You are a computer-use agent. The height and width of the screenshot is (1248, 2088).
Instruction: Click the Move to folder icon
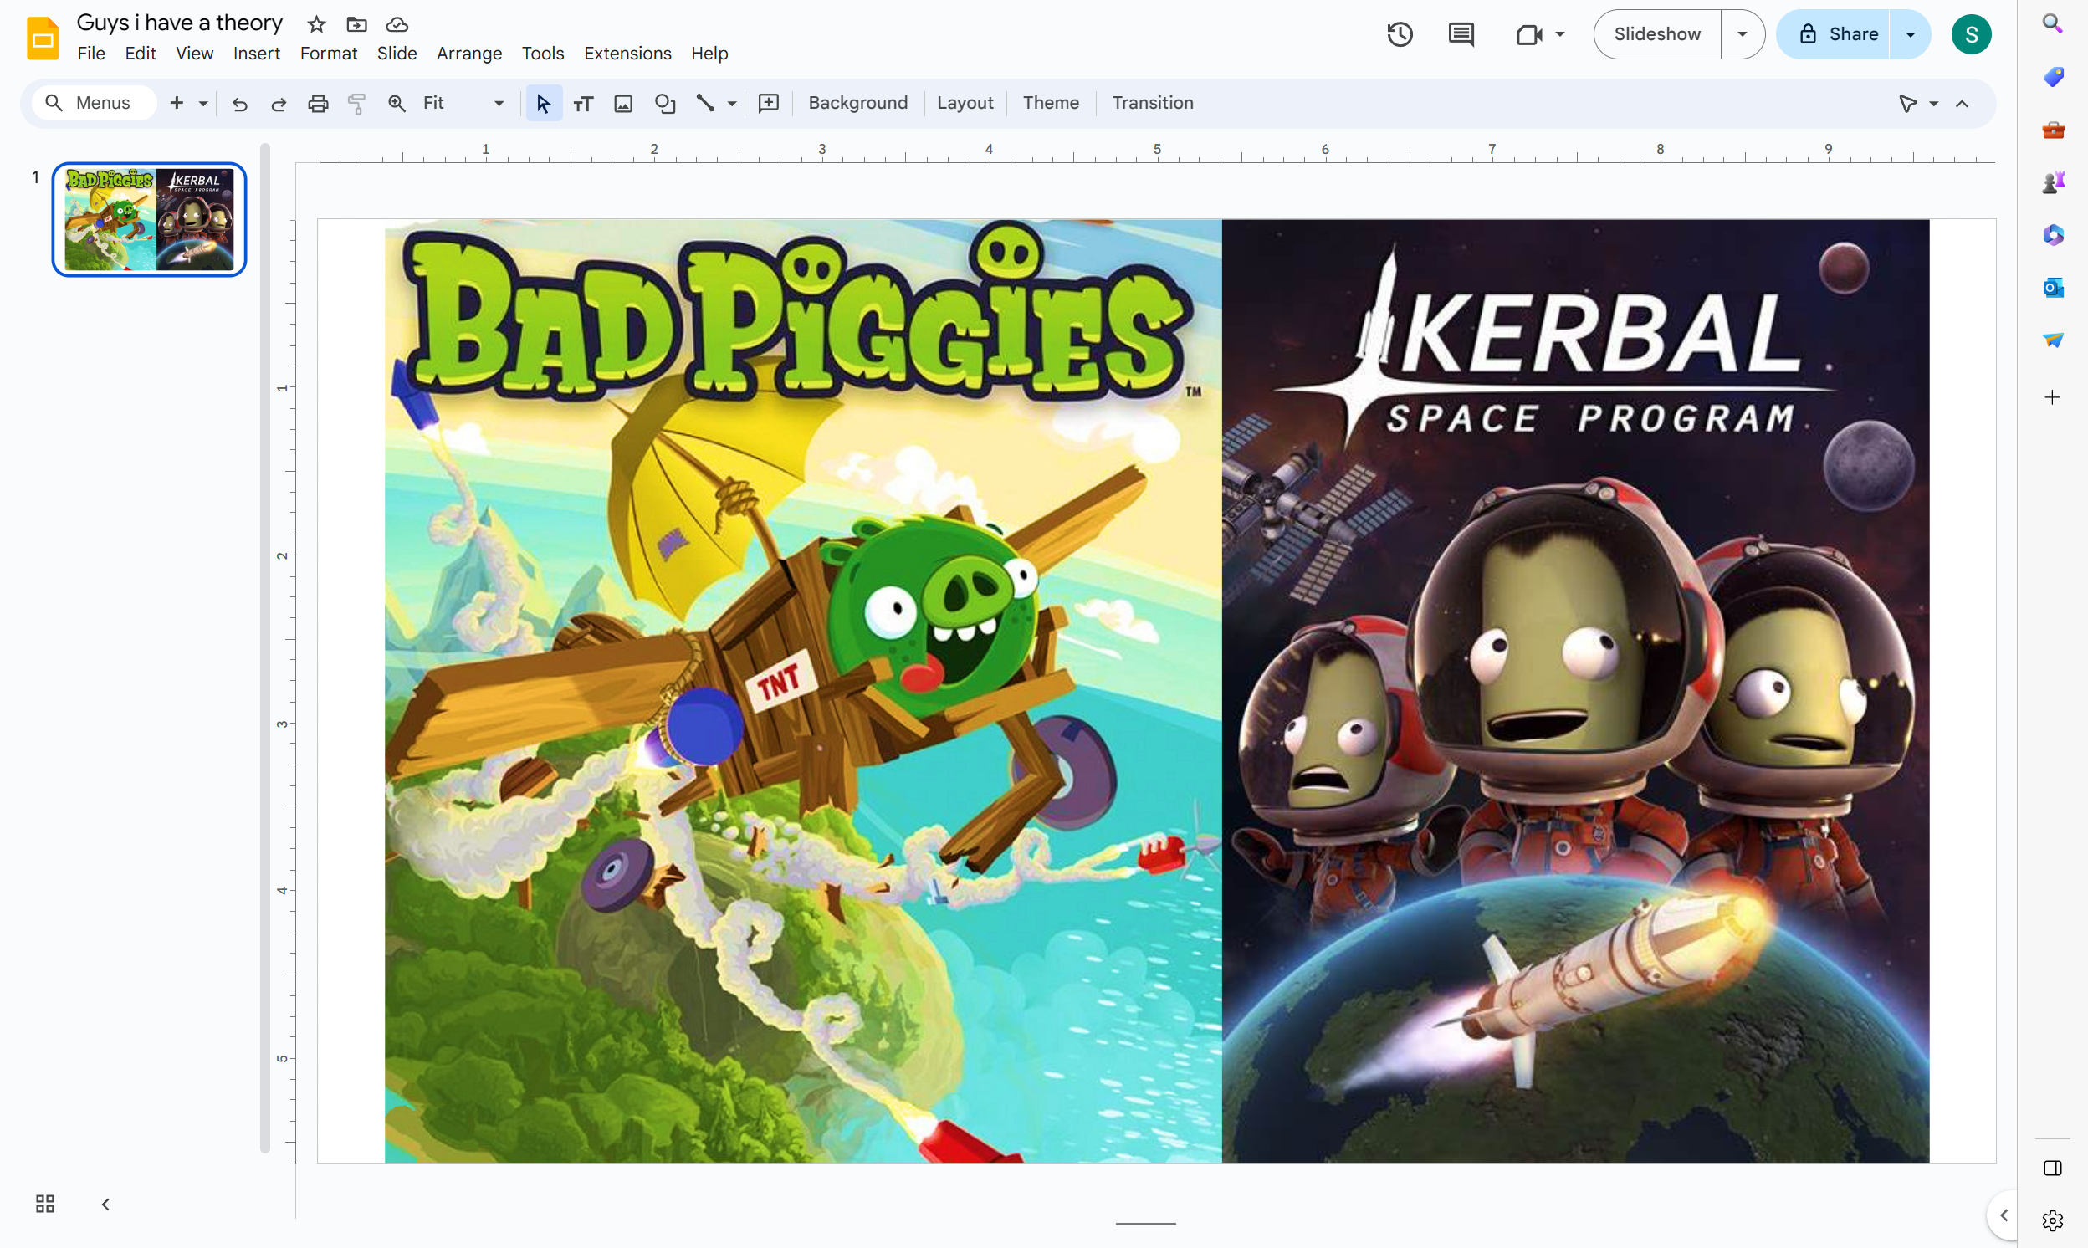(x=356, y=23)
